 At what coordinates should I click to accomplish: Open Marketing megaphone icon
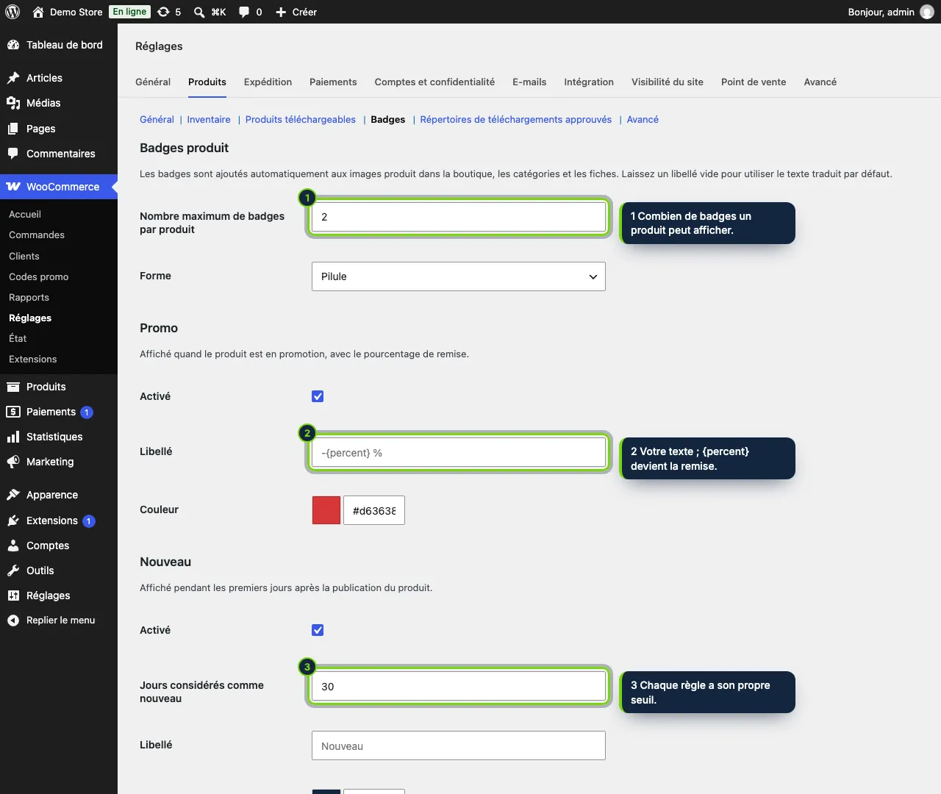13,462
